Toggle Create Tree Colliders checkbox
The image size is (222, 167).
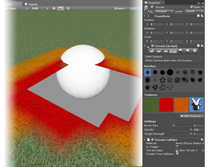pos(177,153)
